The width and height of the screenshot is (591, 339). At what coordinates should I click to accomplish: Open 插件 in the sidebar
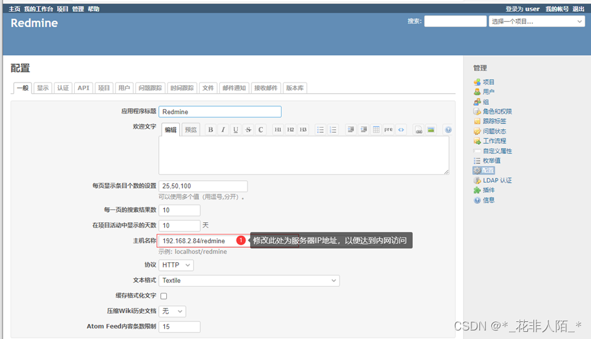489,190
